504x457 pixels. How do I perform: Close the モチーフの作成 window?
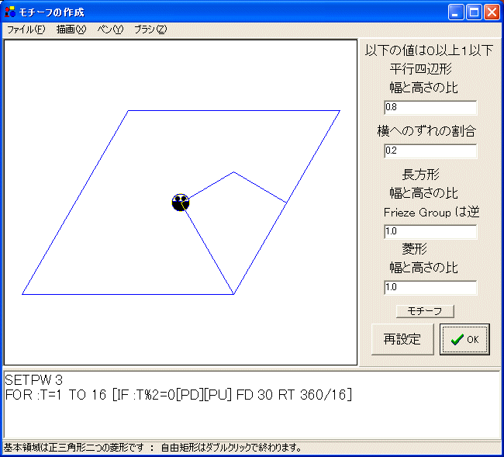pos(492,12)
